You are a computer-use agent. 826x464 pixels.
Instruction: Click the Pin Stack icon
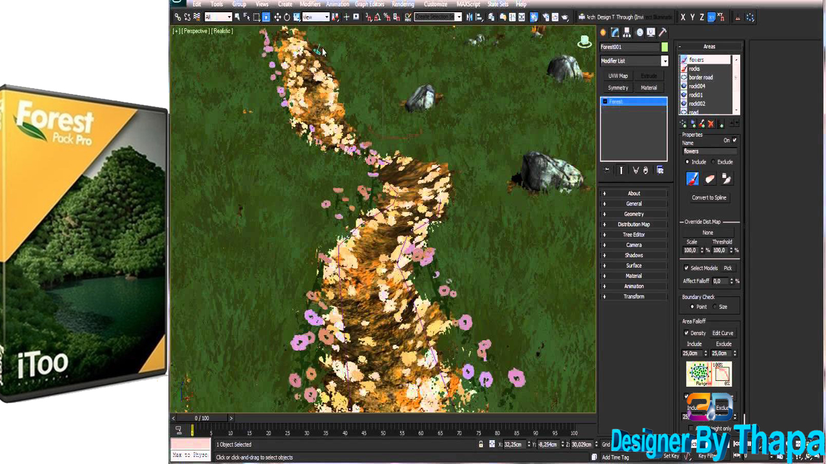coord(607,170)
